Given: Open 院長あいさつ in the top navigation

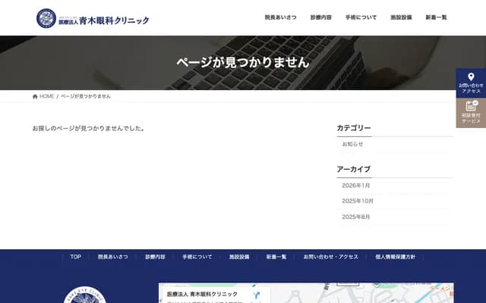Looking at the screenshot, I should 281,17.
